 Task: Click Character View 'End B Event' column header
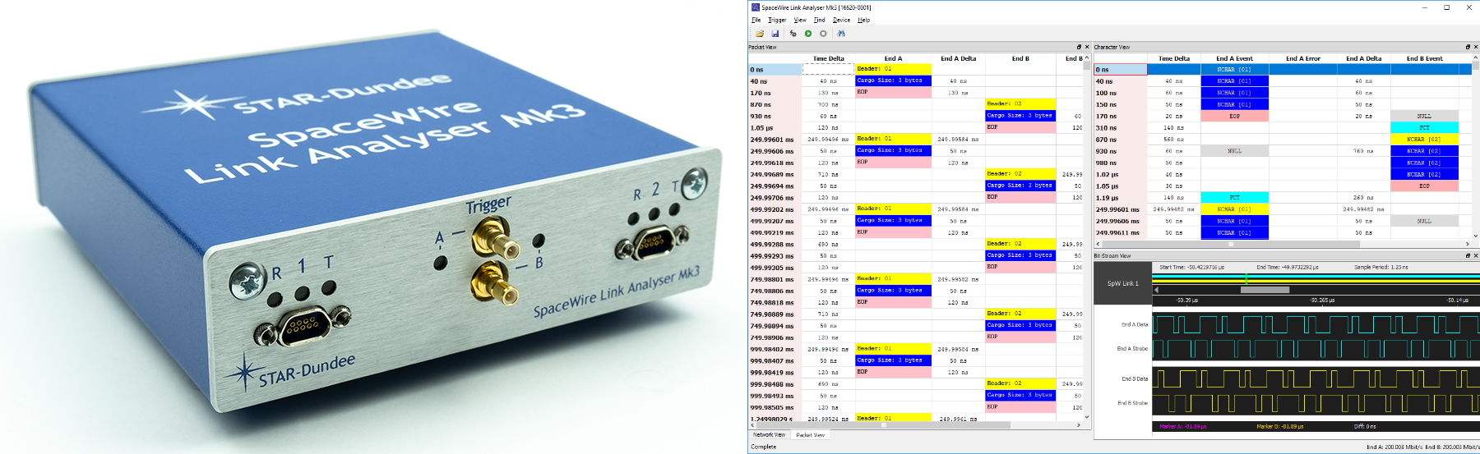click(x=1424, y=58)
